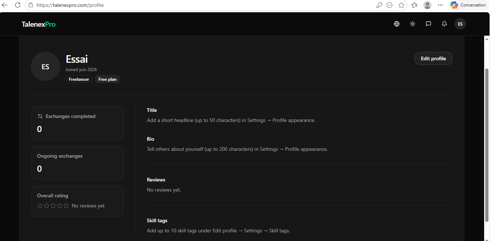Open the ES account menu in the header
Viewport: 491px width, 241px height.
pos(460,24)
